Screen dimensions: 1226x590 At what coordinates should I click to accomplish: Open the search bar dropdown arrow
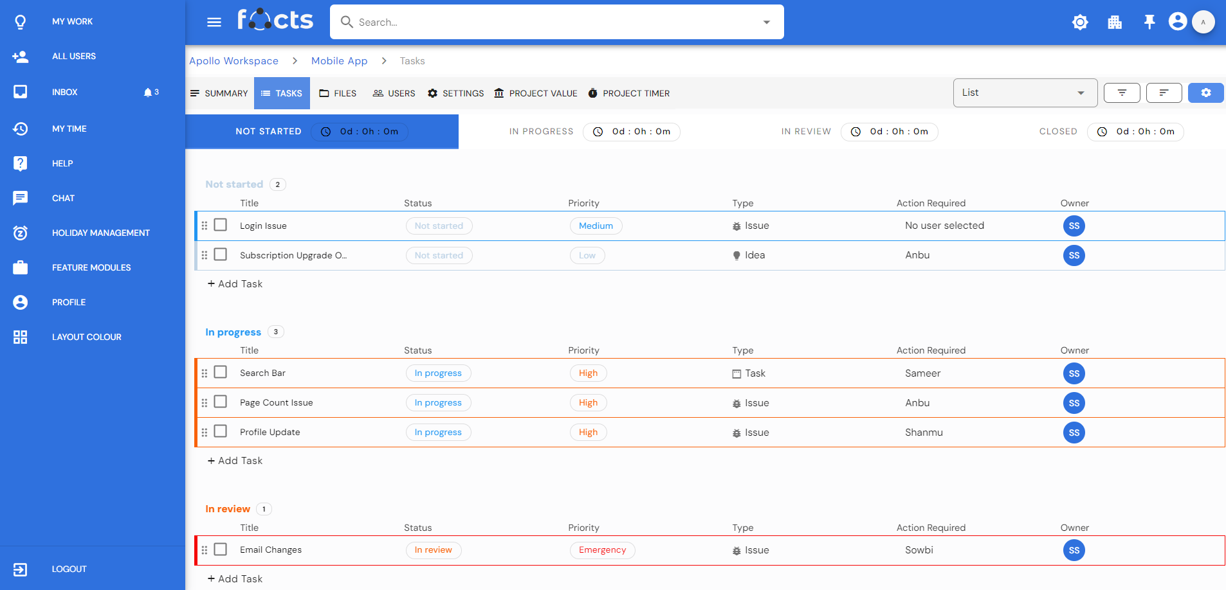(766, 22)
